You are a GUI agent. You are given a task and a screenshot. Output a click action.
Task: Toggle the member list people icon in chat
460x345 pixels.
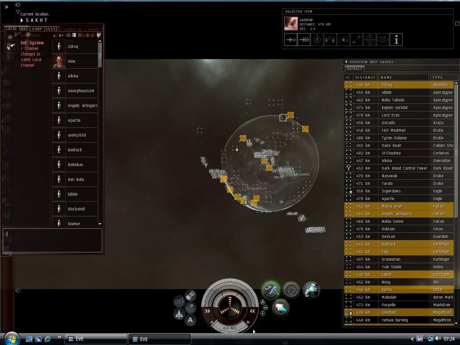[x=99, y=35]
